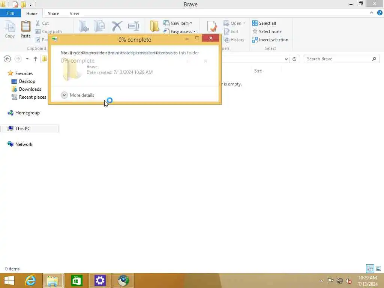Click Invert selection in the ribbon
The image size is (384, 288).
[x=270, y=40]
